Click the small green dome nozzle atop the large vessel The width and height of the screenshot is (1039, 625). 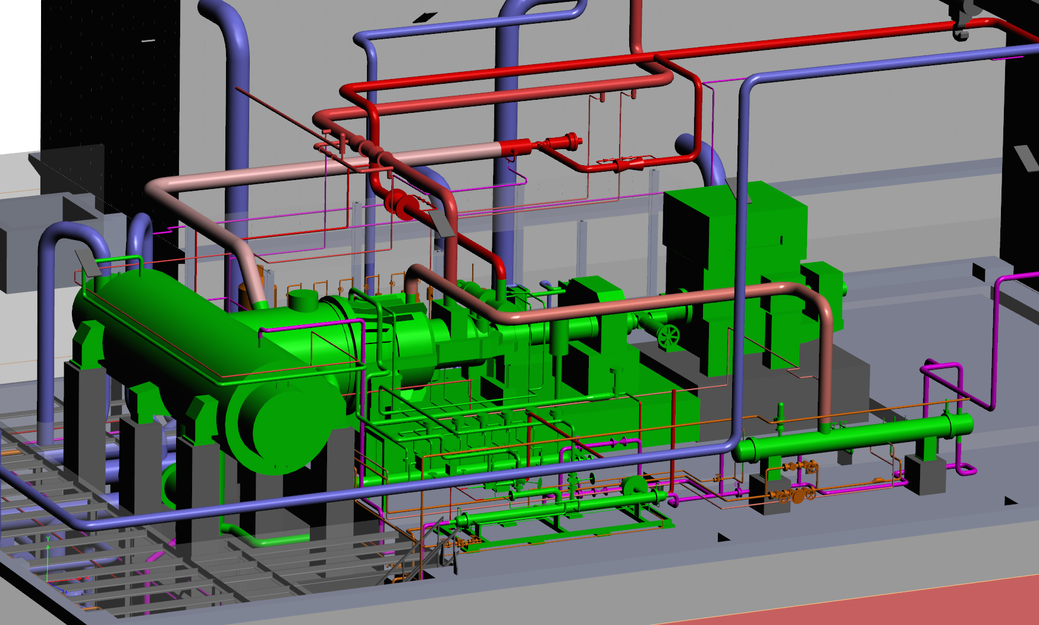coord(302,299)
